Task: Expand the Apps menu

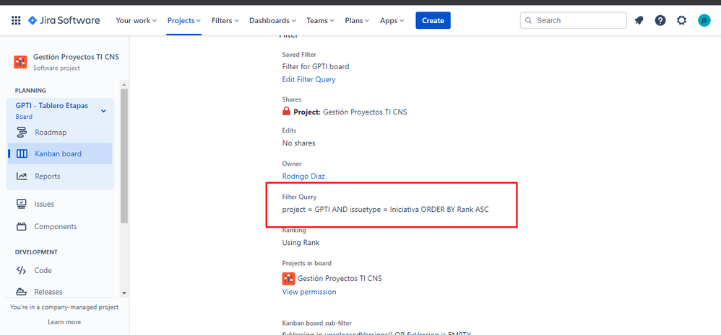Action: (392, 20)
